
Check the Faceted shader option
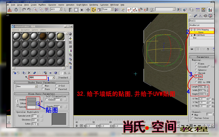(57, 89)
